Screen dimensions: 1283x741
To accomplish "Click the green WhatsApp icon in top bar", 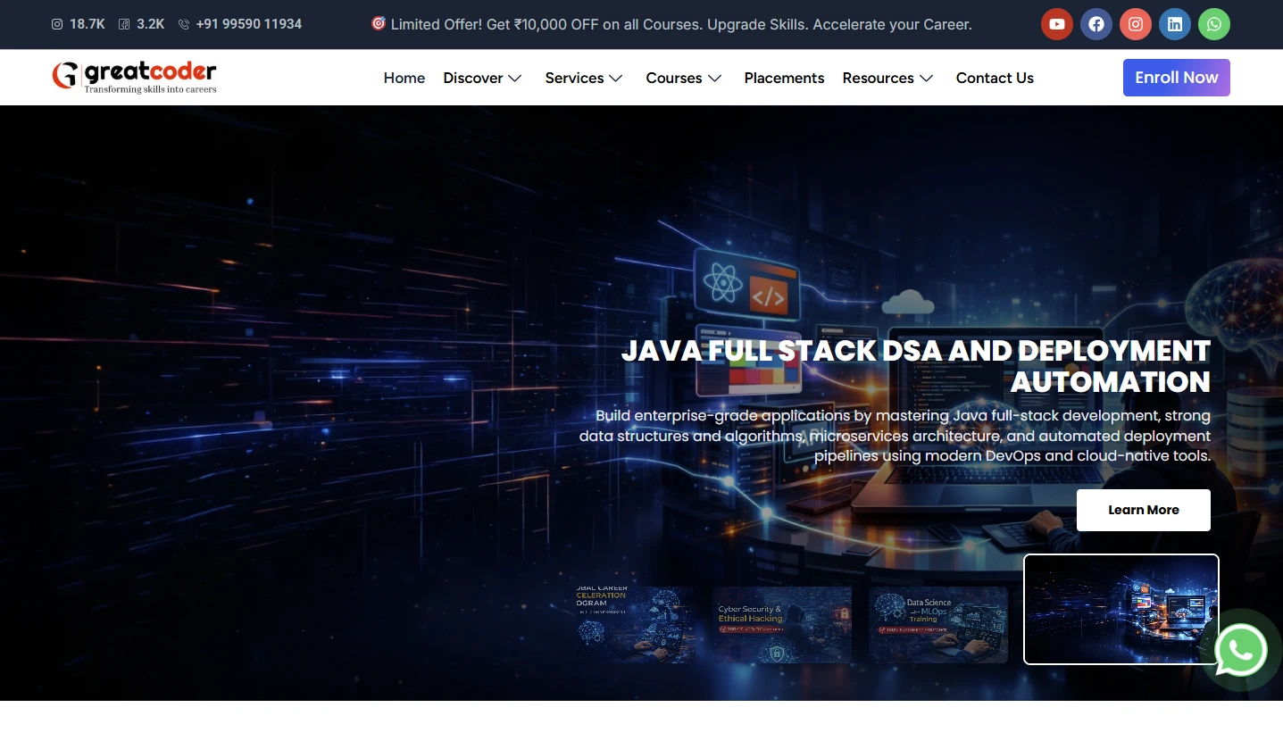I will (1213, 24).
